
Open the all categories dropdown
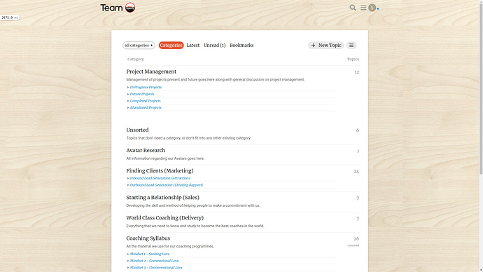point(139,46)
